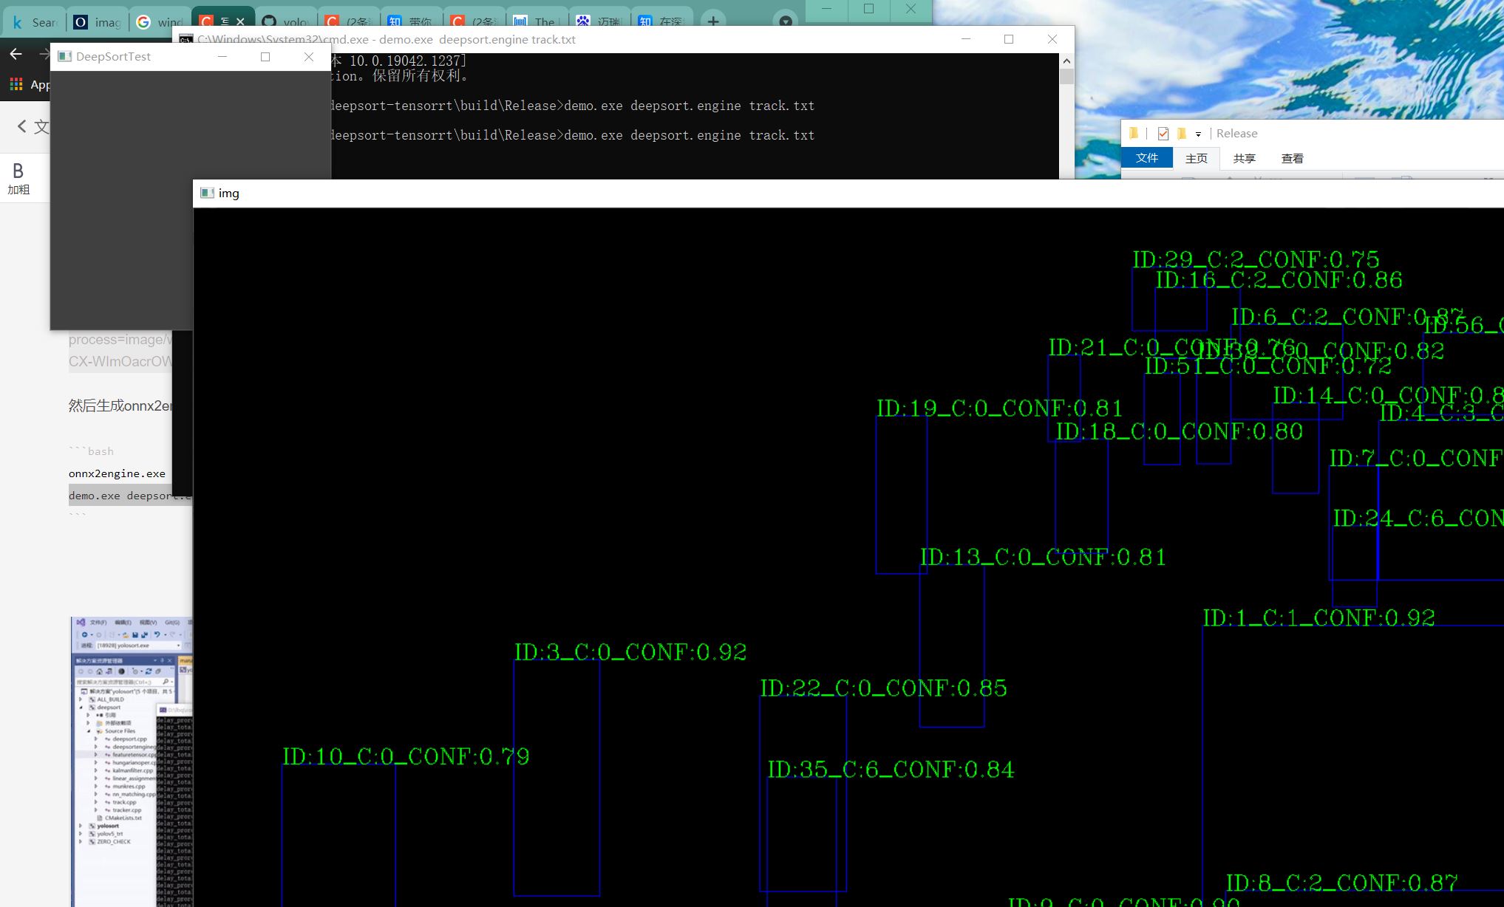Expand the yolosort project node
Viewport: 1504px width, 907px height.
pos(79,826)
